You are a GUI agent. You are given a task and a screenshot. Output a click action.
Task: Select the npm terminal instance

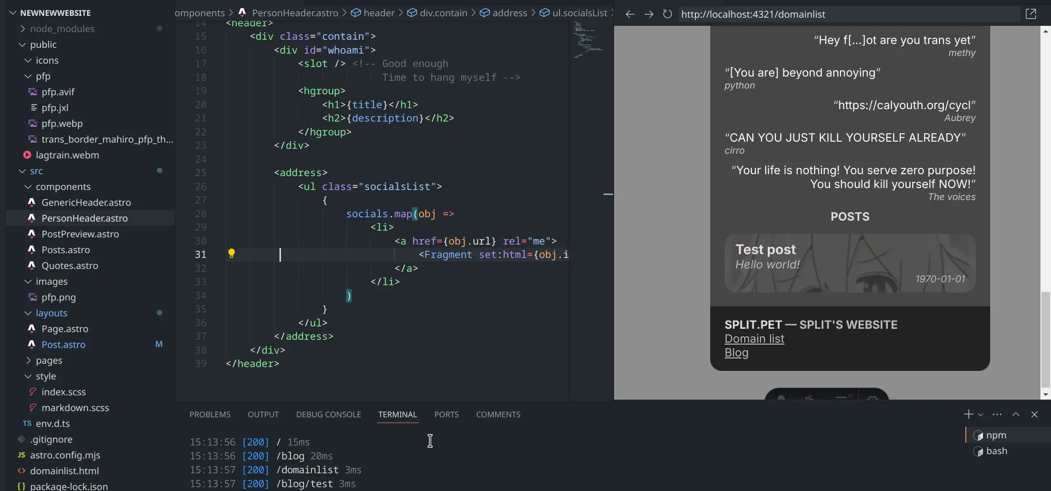1008,435
